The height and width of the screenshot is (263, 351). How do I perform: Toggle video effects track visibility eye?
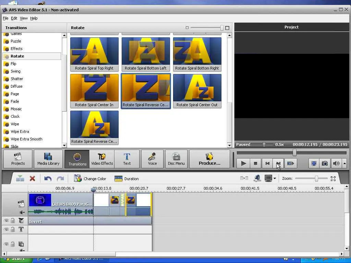point(7,221)
